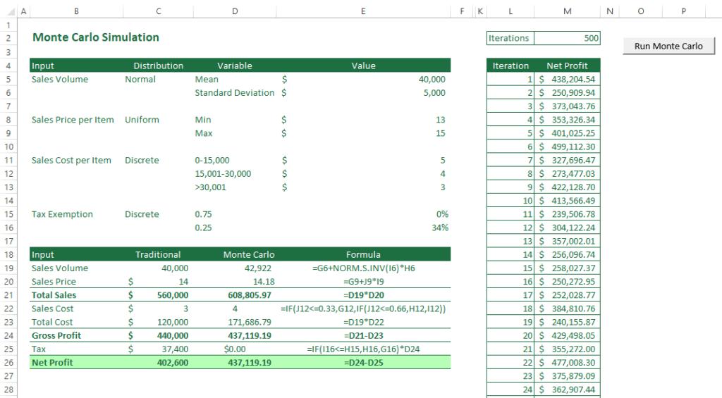The height and width of the screenshot is (398, 722).
Task: Click the Monte Carlo Sales Price 14.18 cell
Action: 235,282
